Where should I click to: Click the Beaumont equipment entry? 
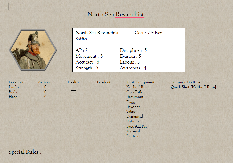135,97
